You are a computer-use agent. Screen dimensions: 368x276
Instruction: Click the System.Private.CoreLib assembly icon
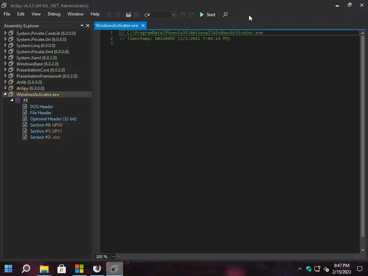click(11, 33)
